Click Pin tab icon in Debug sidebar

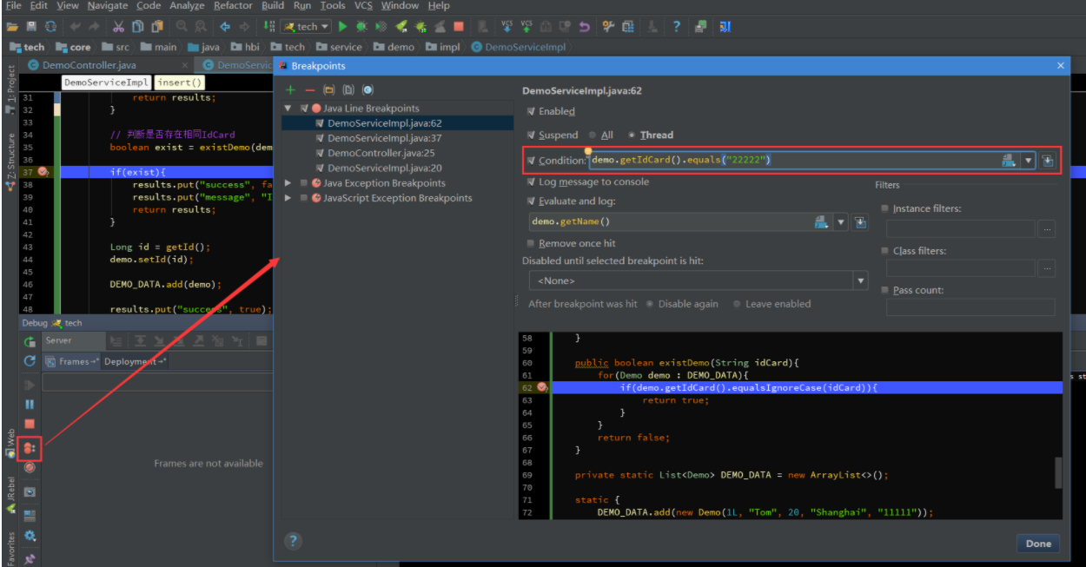click(x=30, y=557)
